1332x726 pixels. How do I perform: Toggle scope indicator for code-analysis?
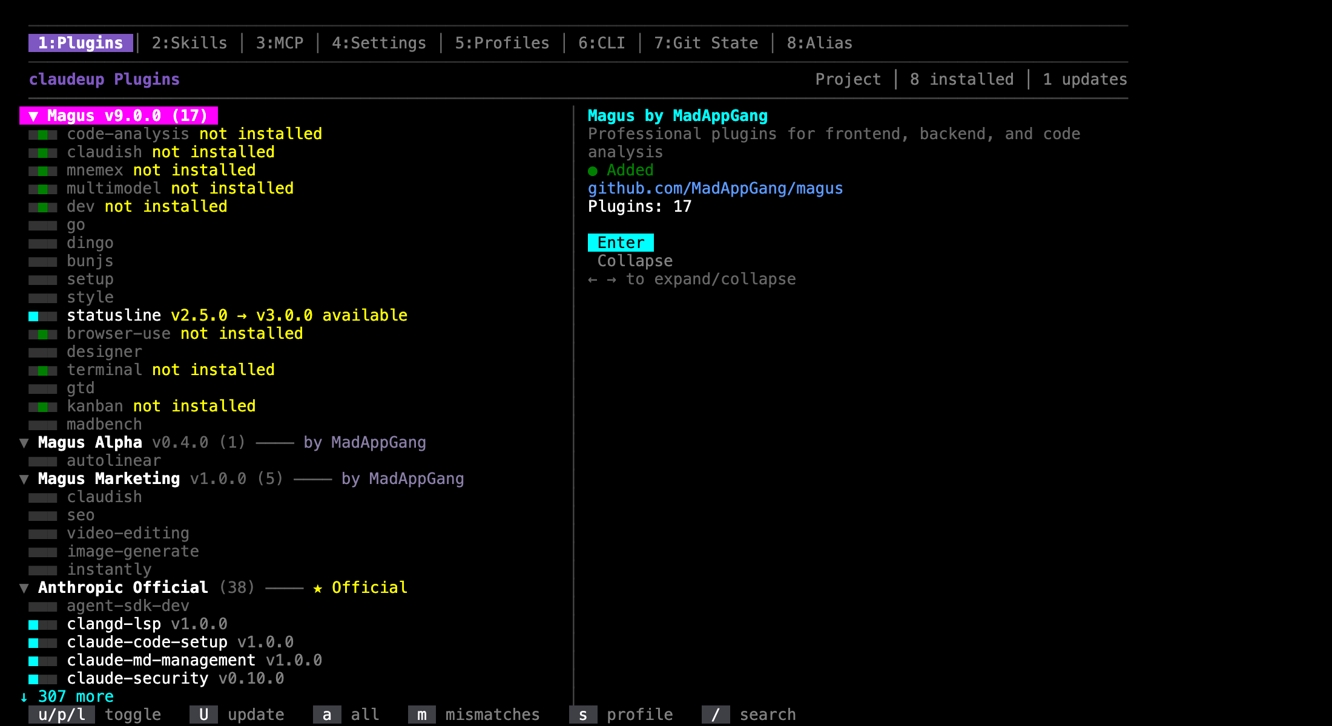point(43,134)
